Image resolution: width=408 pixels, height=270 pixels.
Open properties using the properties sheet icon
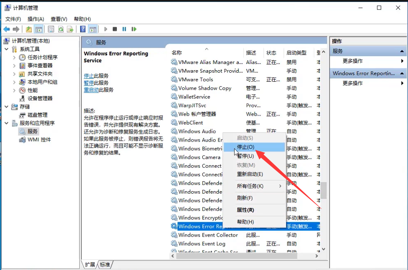[x=50, y=29]
